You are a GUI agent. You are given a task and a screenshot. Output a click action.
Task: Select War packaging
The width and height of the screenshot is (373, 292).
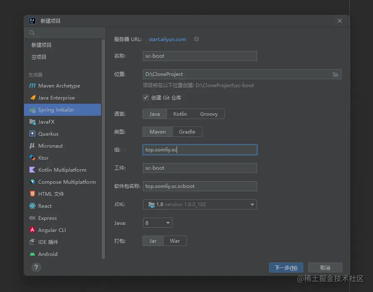[175, 241]
